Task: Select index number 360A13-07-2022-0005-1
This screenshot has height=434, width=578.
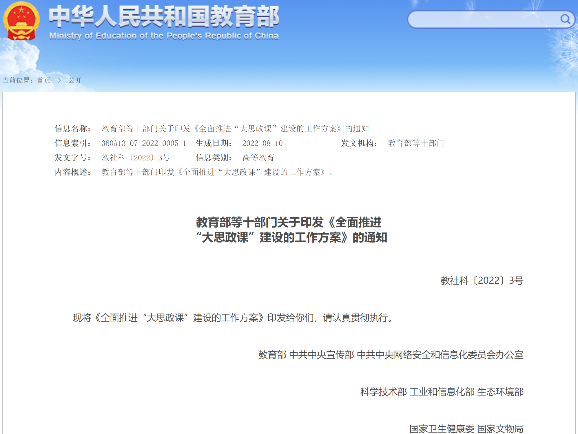Action: [x=144, y=143]
